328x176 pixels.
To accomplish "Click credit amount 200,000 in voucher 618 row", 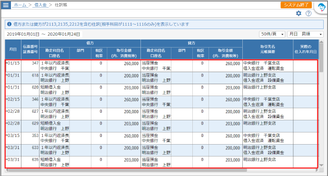I will pyautogui.click(x=233, y=76).
